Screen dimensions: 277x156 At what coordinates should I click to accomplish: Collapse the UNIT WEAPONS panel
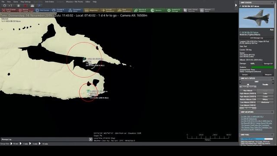(x=272, y=112)
